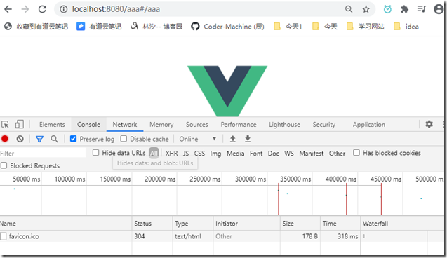Open the idea bookmark folder

[406, 27]
